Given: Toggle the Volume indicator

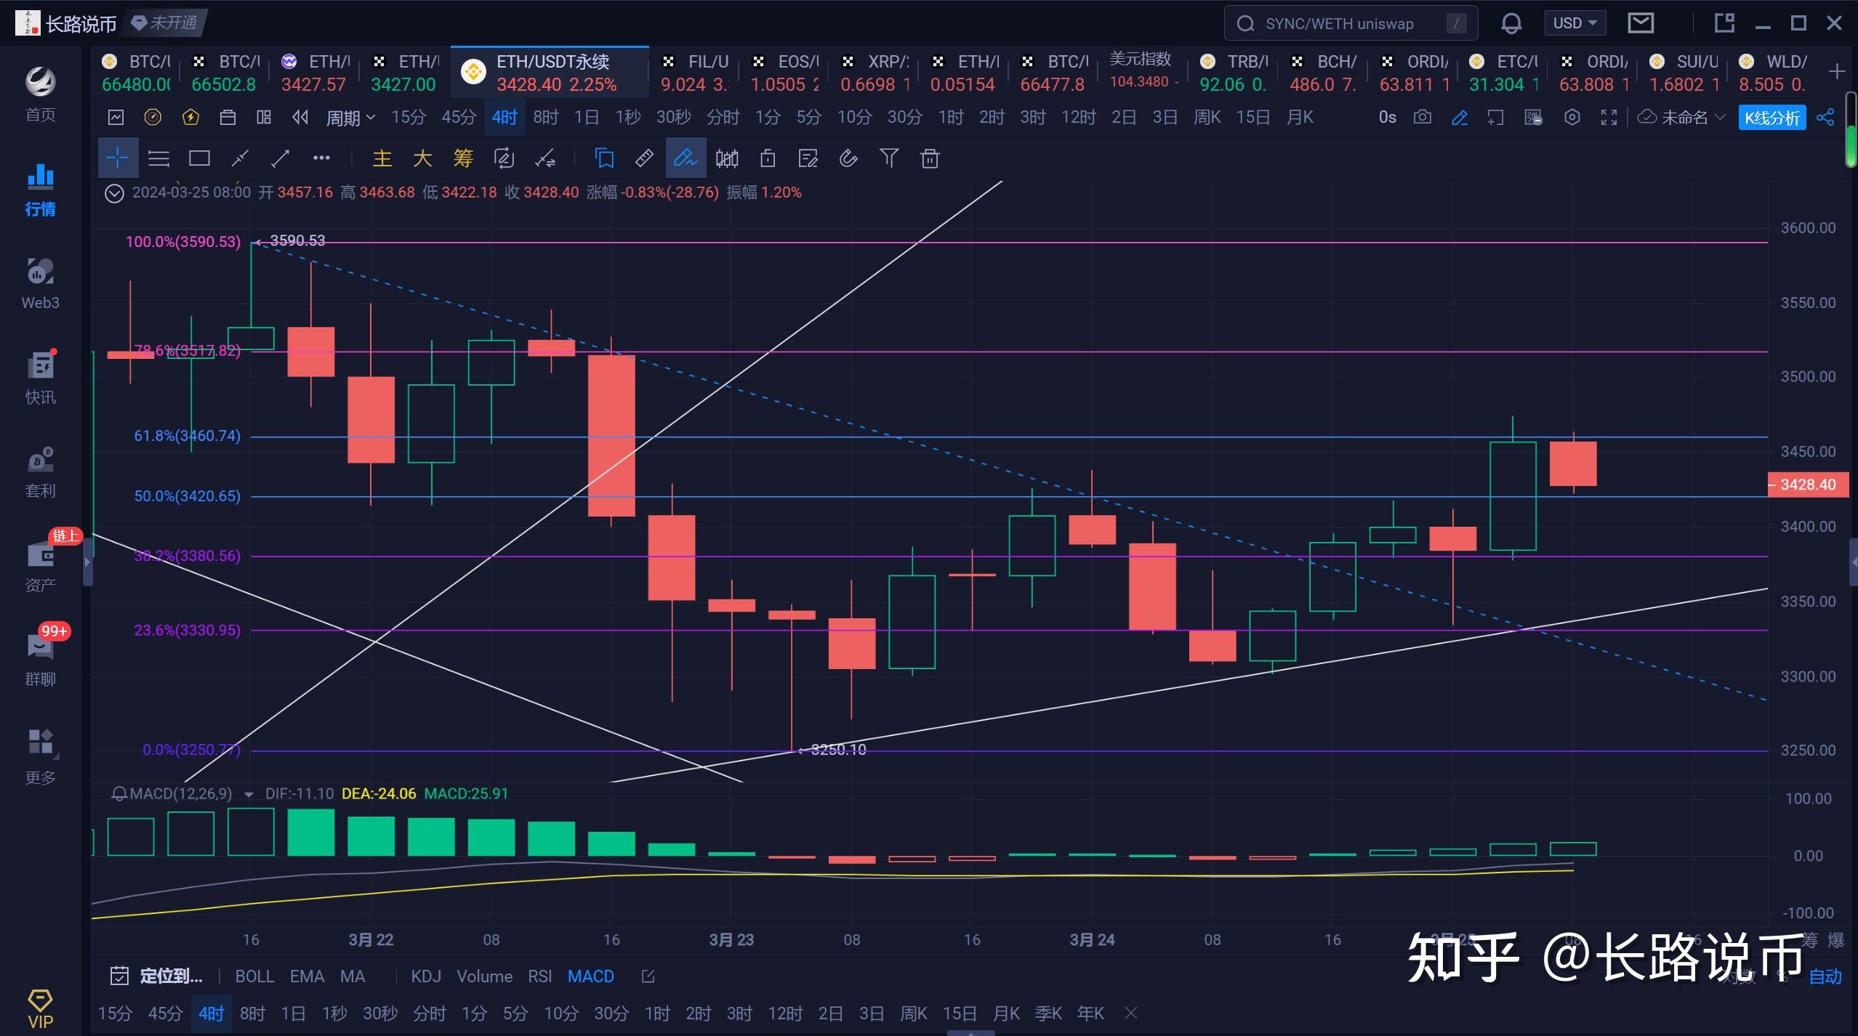Looking at the screenshot, I should (484, 976).
